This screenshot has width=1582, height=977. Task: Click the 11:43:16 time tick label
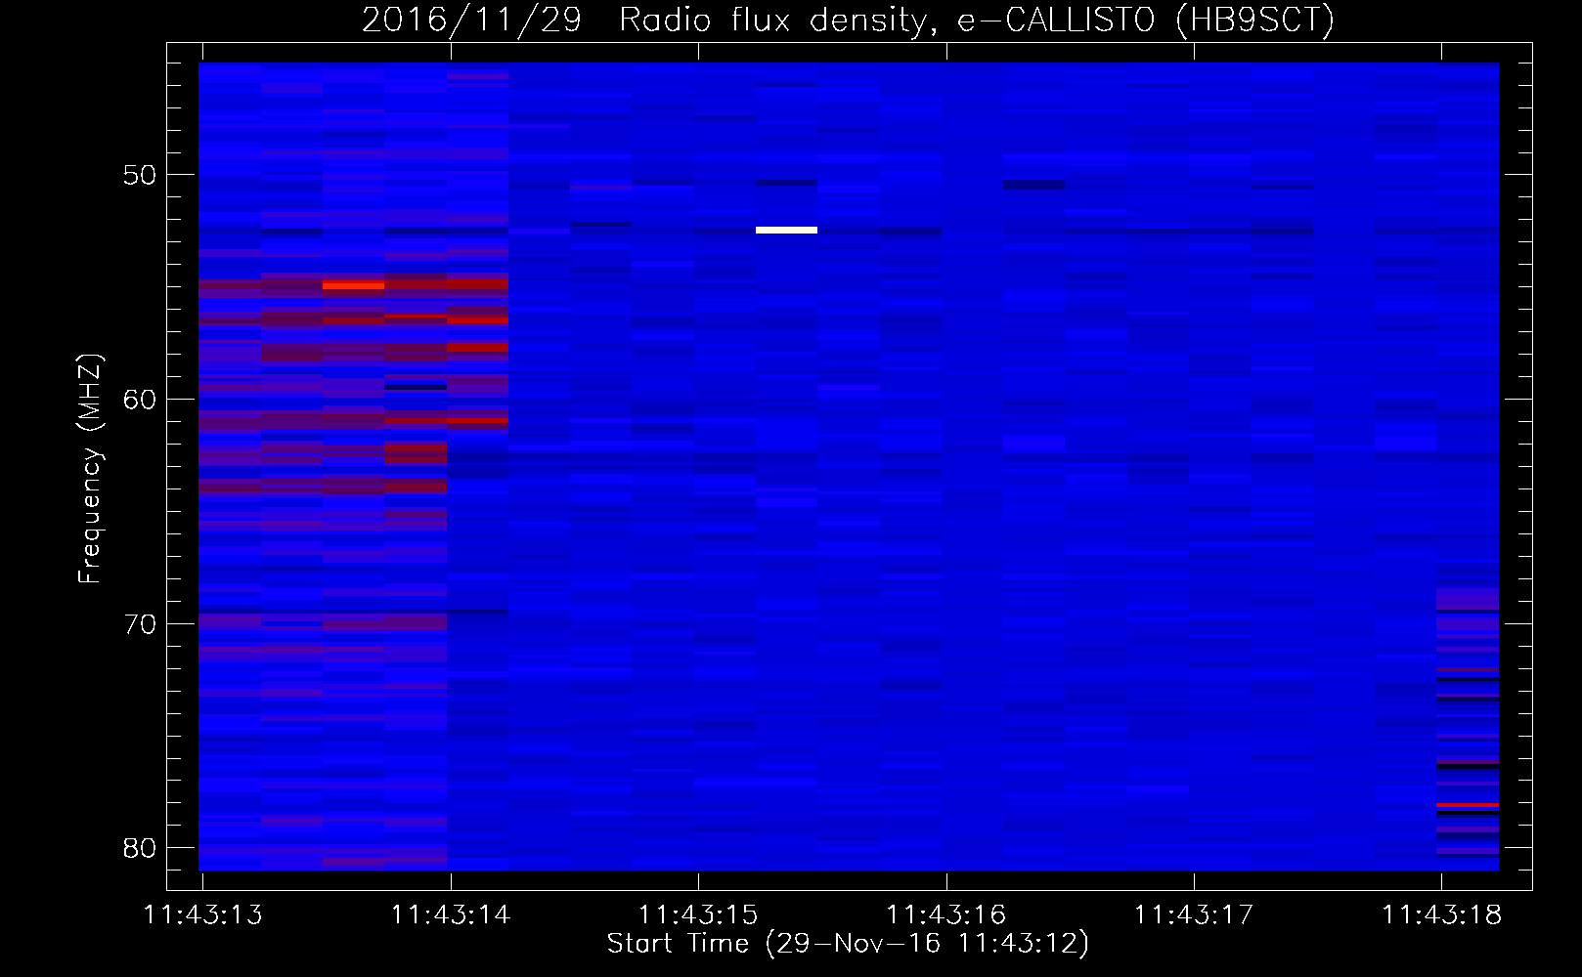(x=946, y=915)
